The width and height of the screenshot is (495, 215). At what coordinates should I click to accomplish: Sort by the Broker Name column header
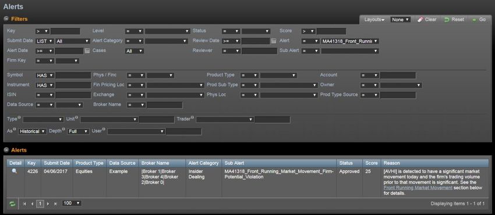coord(162,163)
